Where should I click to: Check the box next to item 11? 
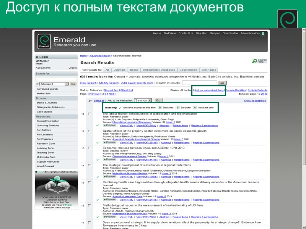(x=90, y=114)
